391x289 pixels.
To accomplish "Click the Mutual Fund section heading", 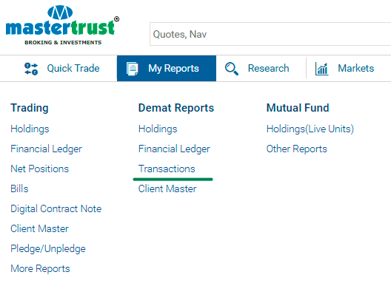I will point(298,108).
